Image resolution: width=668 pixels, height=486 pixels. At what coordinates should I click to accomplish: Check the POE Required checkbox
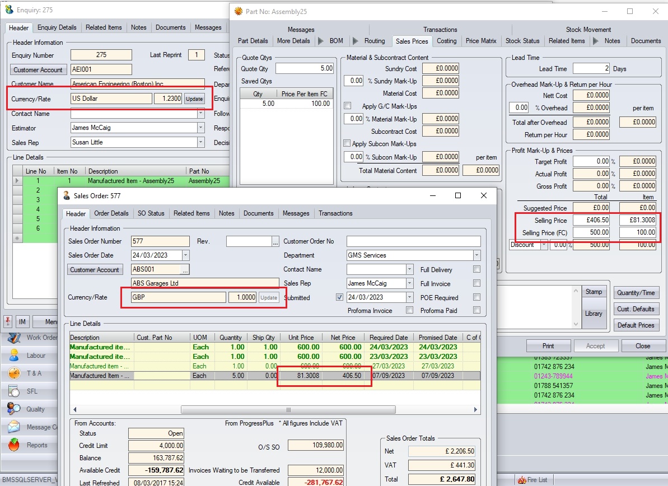477,297
